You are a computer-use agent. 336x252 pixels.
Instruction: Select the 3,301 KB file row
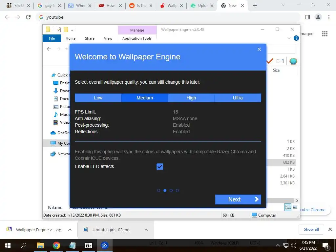[x=281, y=183]
